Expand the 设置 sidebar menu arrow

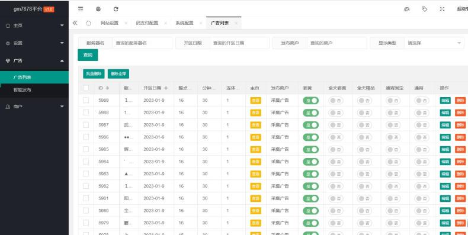click(62, 43)
